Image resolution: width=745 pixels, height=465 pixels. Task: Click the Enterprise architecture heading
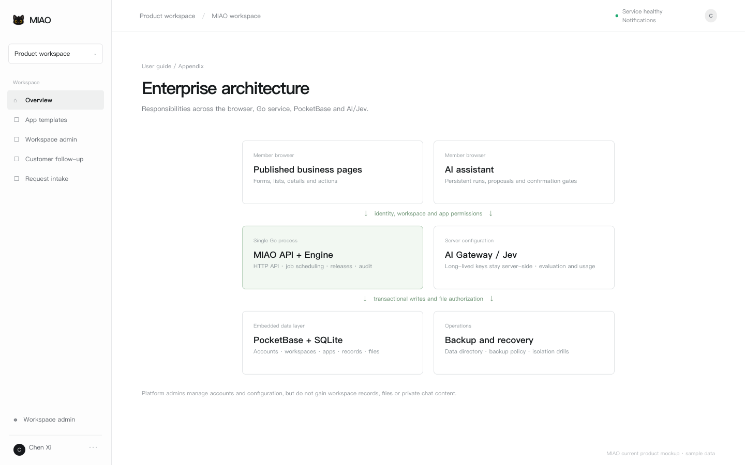click(226, 88)
